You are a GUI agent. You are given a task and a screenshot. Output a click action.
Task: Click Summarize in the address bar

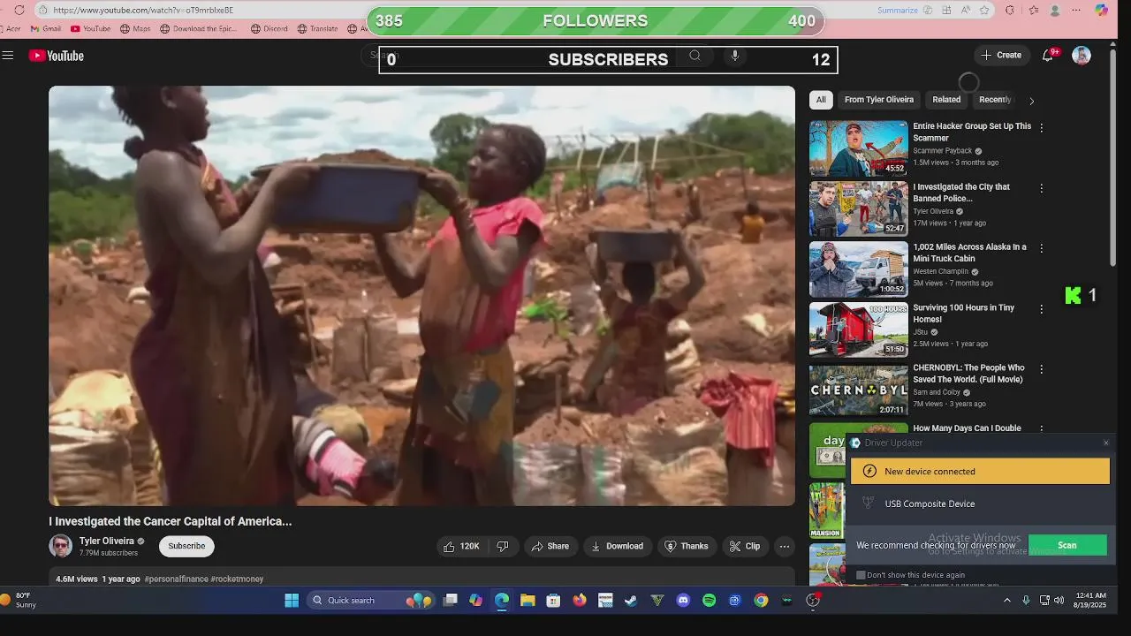point(898,10)
